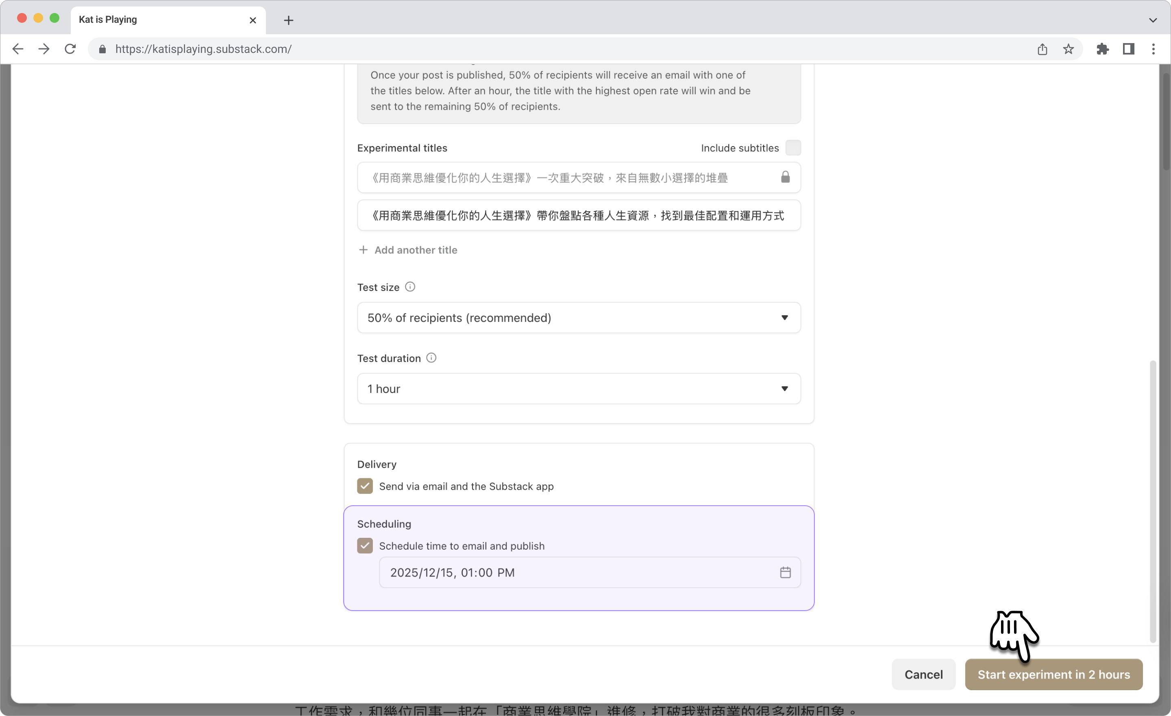The width and height of the screenshot is (1171, 716).
Task: Click the Test size info icon
Action: coord(410,287)
